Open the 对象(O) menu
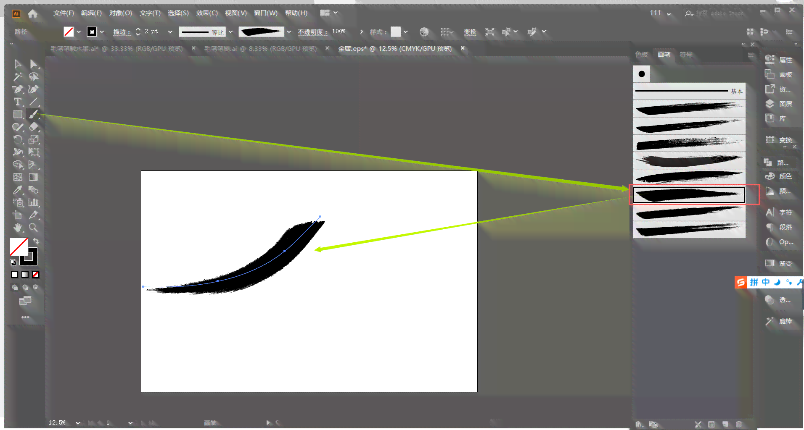 click(x=121, y=13)
